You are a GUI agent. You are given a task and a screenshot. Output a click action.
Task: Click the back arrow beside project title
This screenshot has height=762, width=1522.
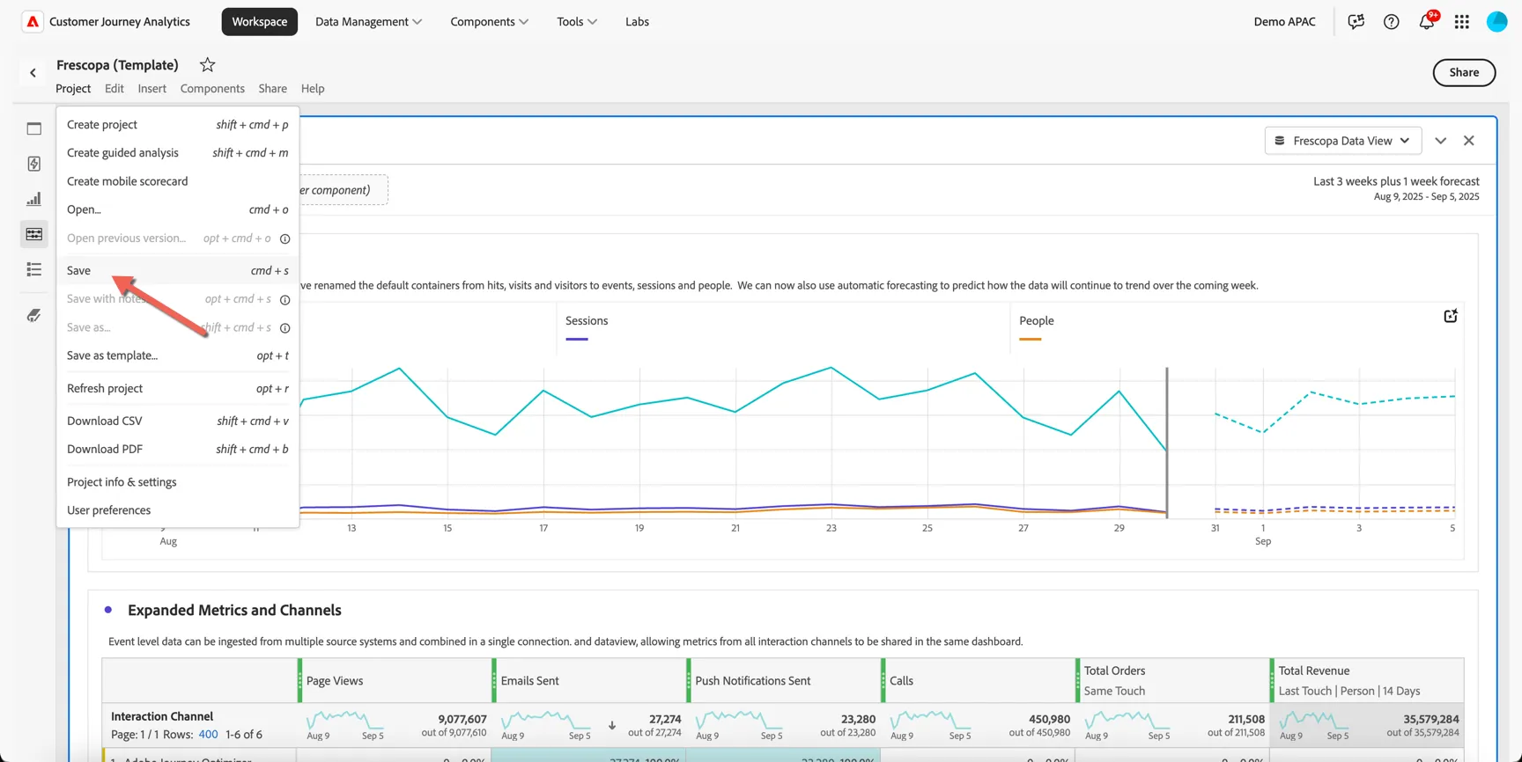tap(33, 73)
